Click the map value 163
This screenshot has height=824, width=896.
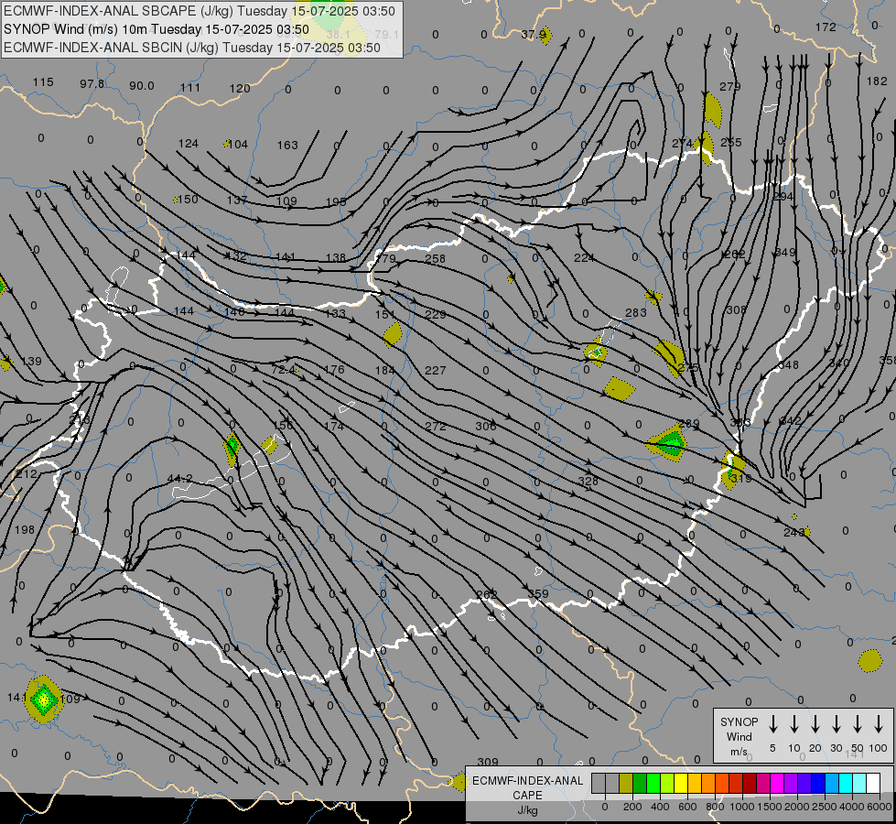pyautogui.click(x=287, y=146)
